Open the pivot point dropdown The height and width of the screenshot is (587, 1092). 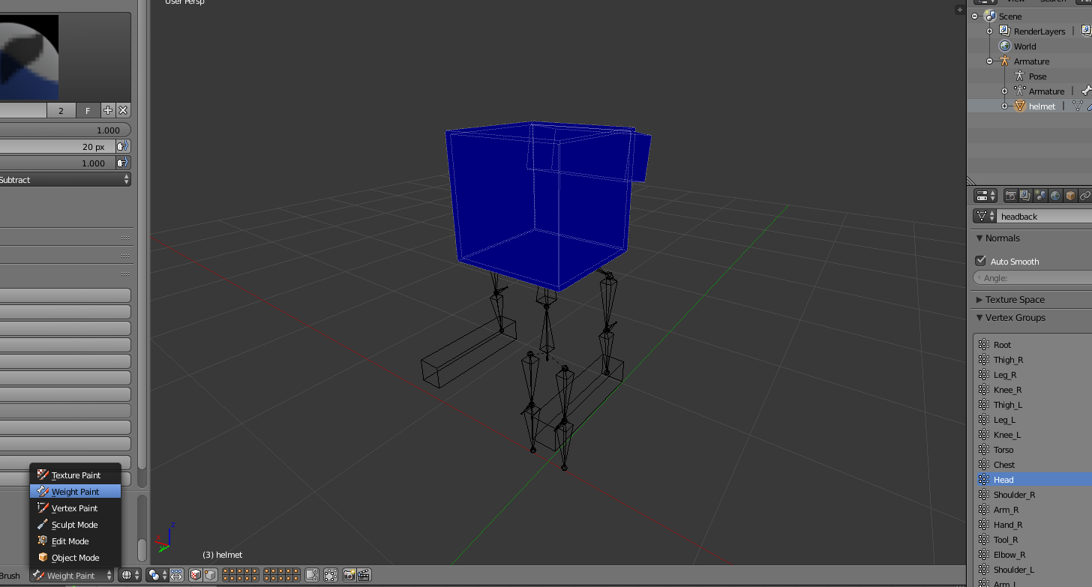157,575
